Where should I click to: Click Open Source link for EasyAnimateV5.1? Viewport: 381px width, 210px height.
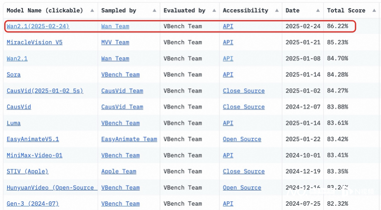click(242, 139)
